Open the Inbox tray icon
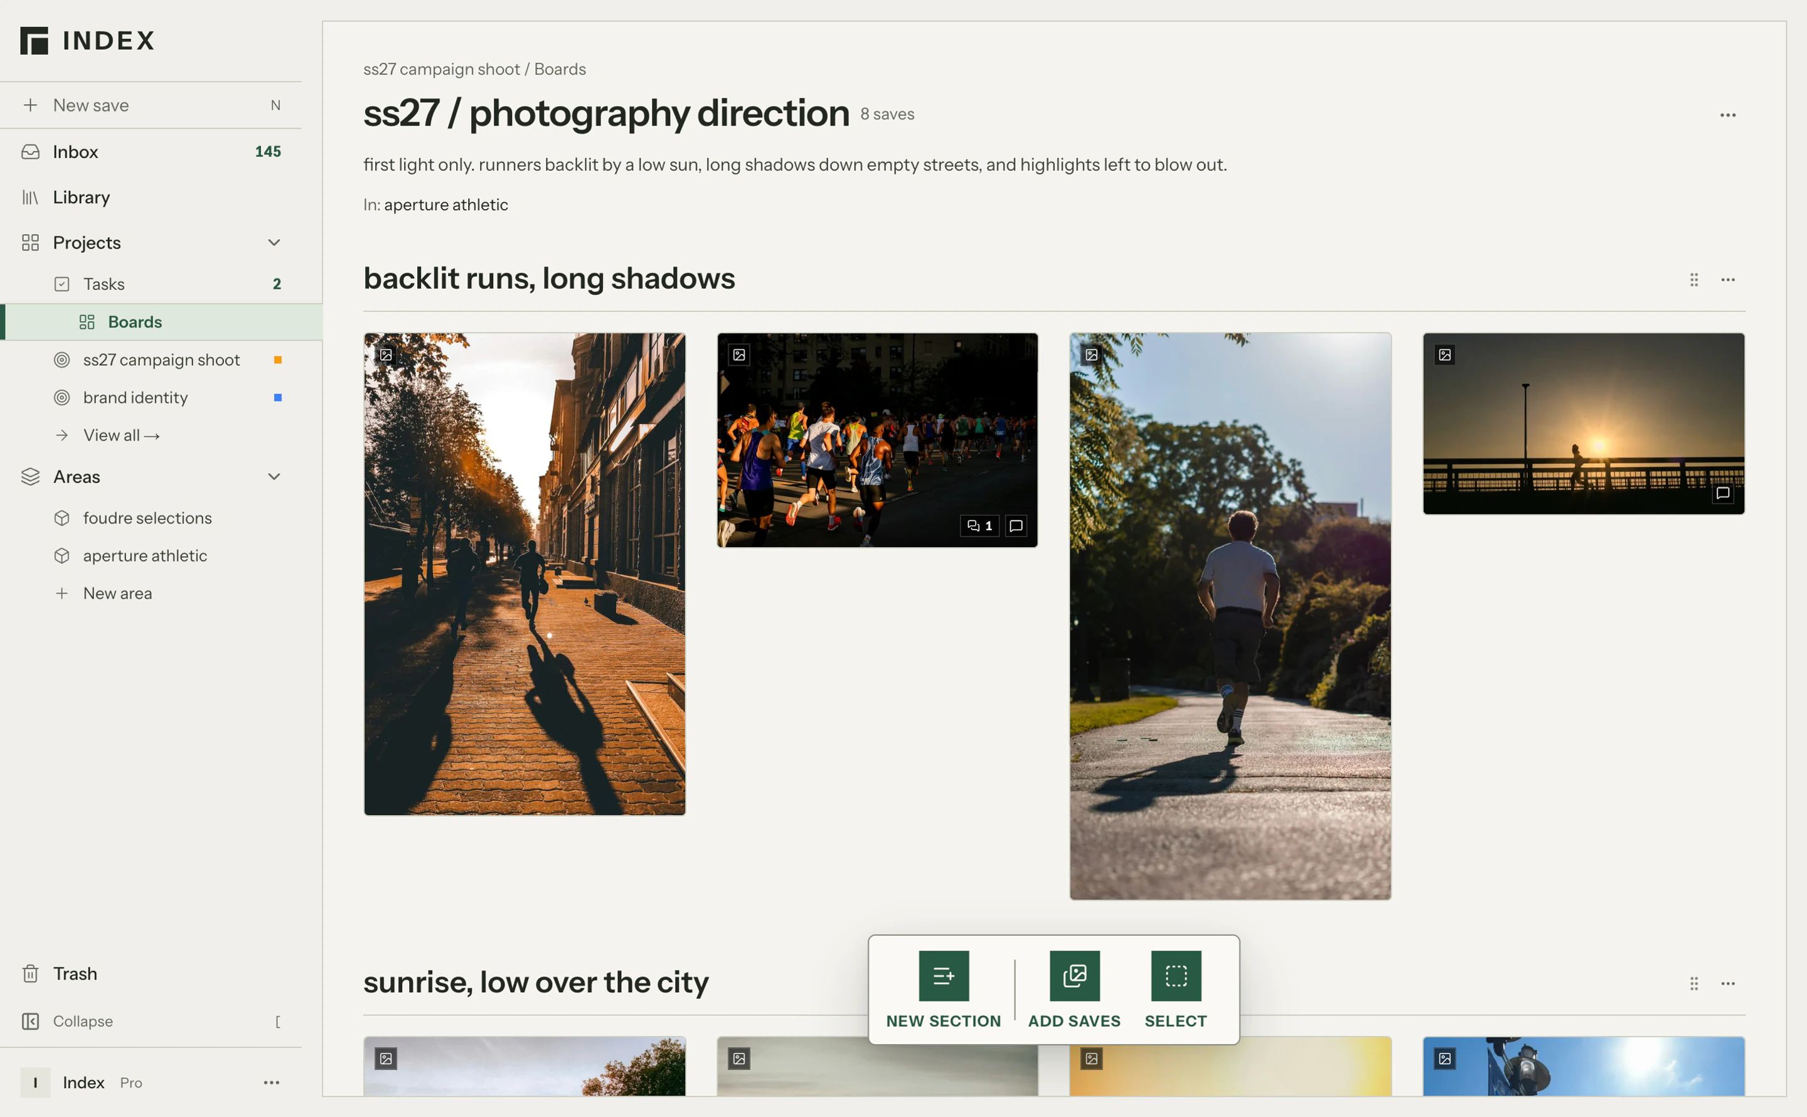Viewport: 1807px width, 1117px height. pos(30,151)
